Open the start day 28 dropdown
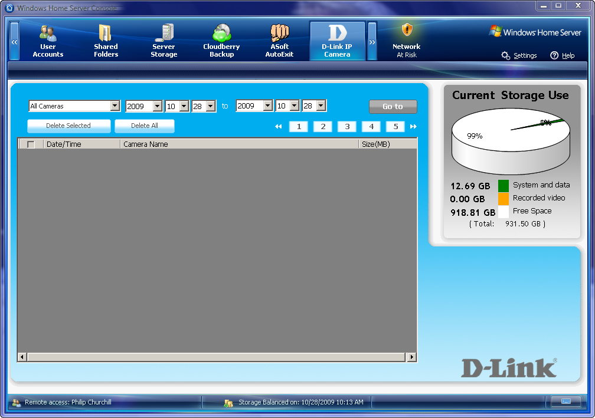595x418 pixels. click(211, 106)
